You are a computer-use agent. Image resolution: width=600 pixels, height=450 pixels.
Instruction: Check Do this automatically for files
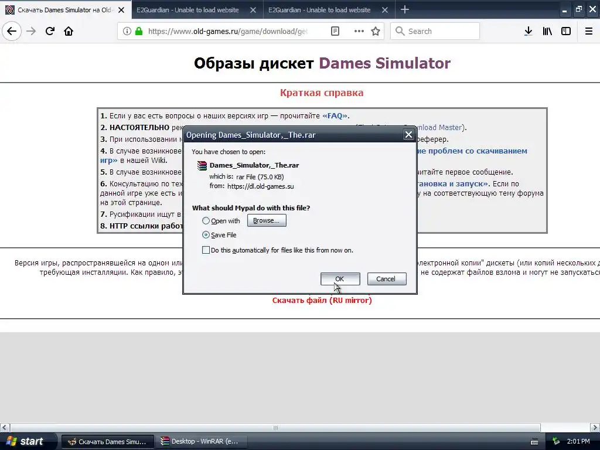point(206,250)
